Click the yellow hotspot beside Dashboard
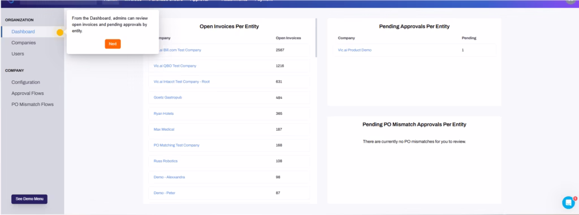 (x=60, y=32)
